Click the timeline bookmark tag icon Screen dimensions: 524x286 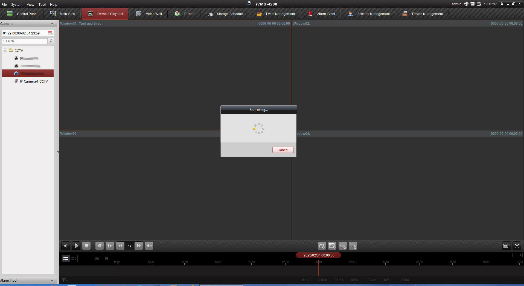click(106, 258)
